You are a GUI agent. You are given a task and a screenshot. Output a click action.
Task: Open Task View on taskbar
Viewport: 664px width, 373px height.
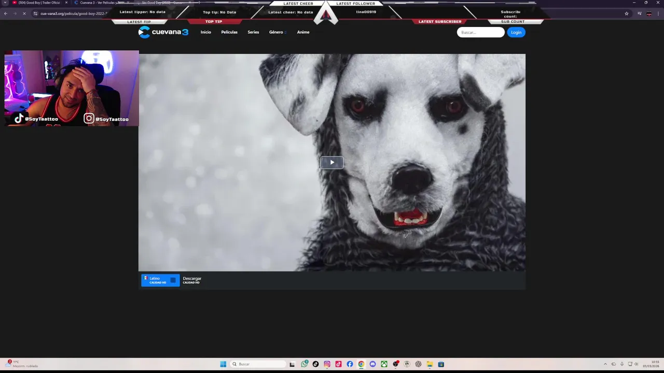coord(292,364)
